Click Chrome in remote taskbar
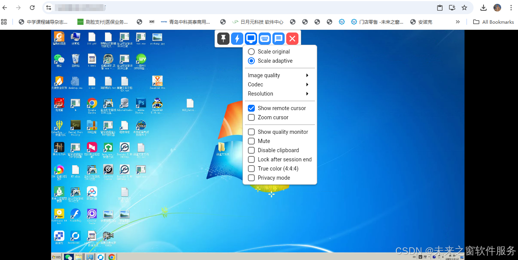Viewport: 518px width, 260px height. click(111, 257)
